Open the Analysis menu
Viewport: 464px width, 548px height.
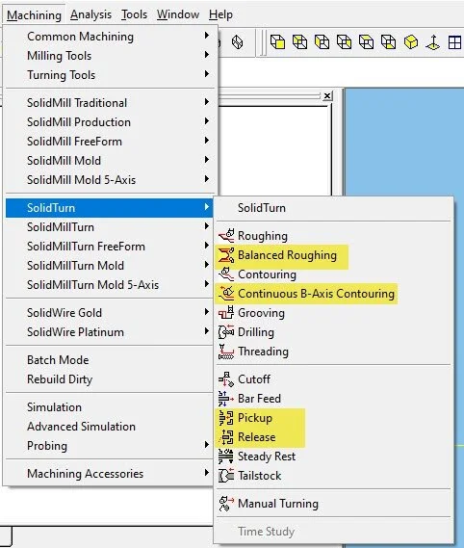[90, 14]
